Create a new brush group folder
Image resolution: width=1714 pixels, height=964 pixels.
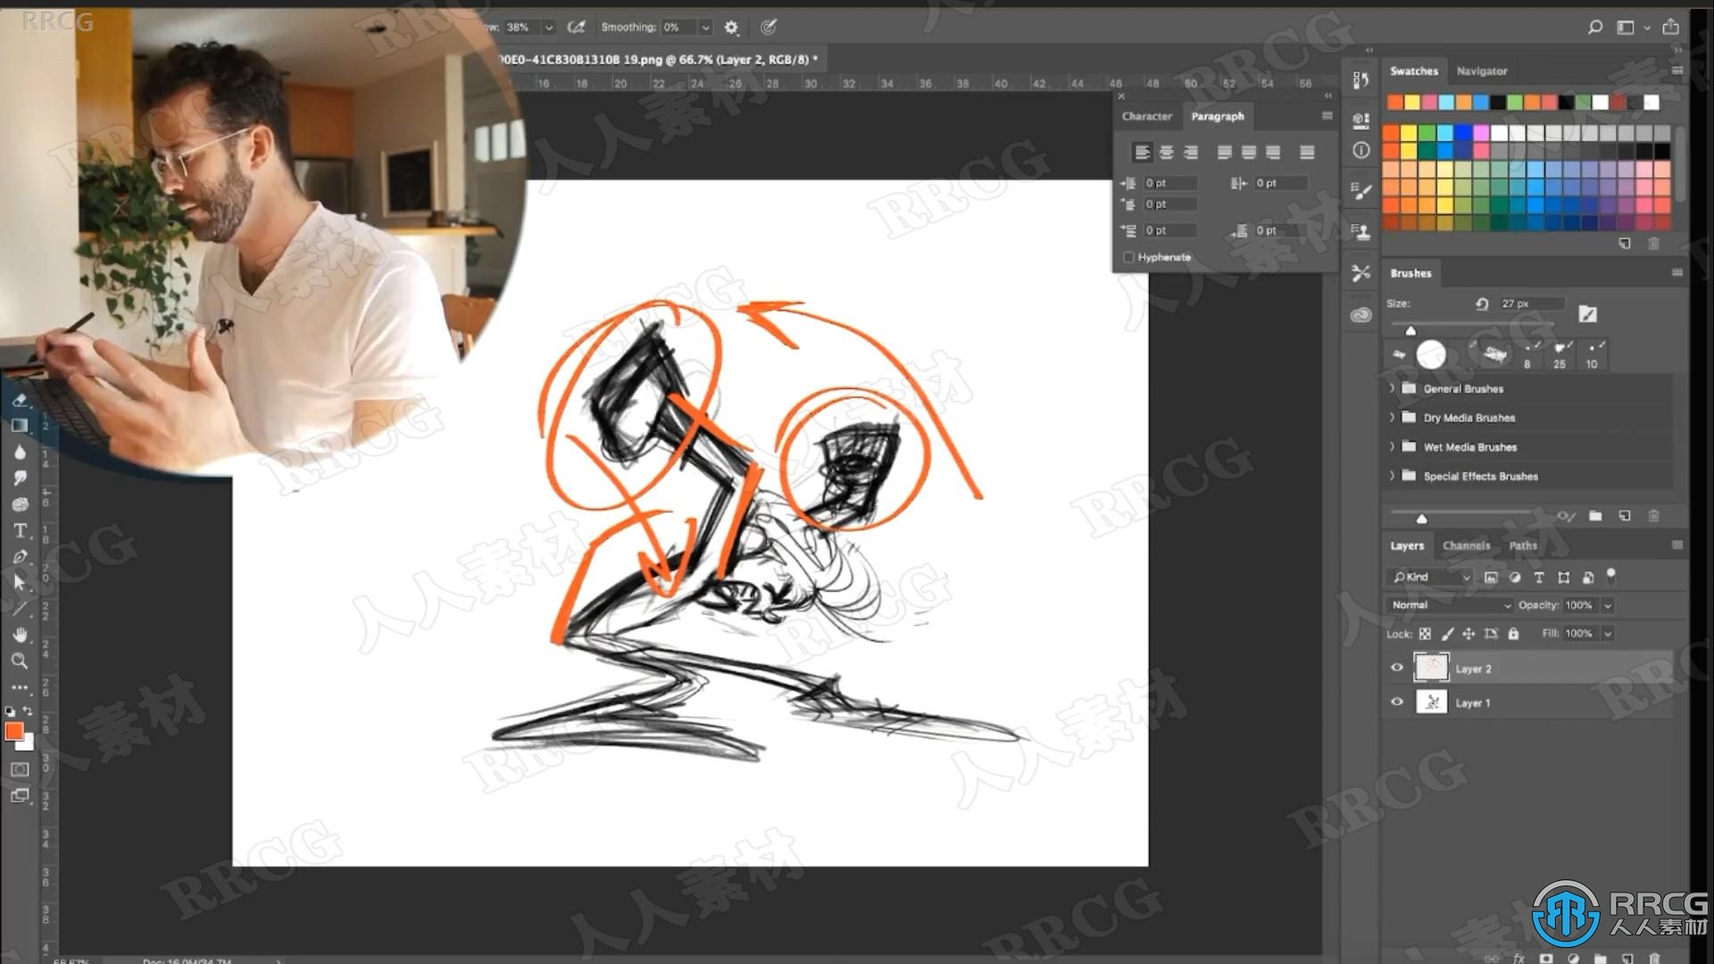[1595, 516]
